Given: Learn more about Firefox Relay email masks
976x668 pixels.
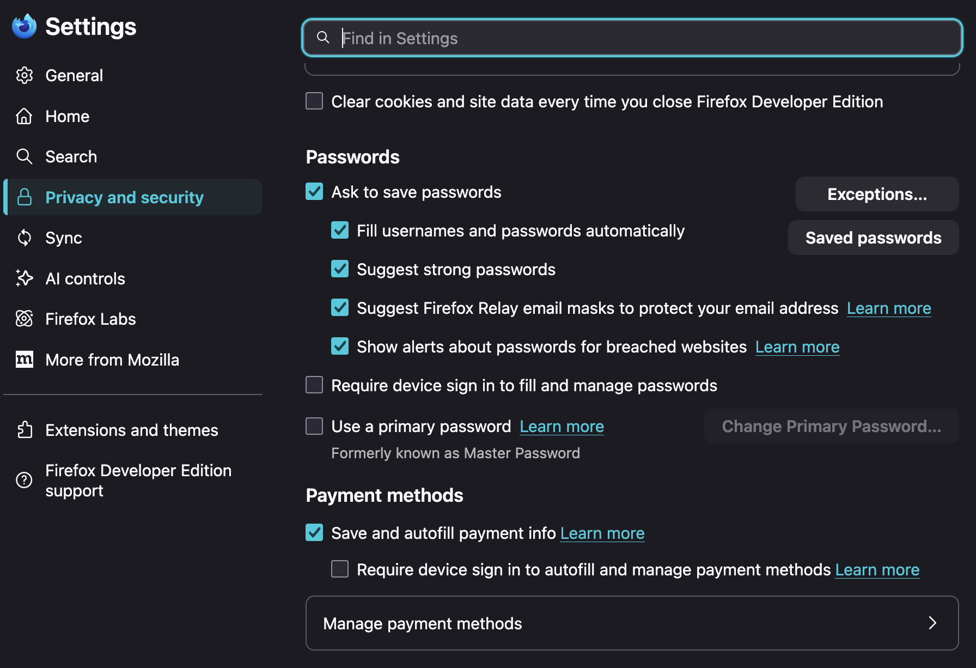Looking at the screenshot, I should coord(889,308).
